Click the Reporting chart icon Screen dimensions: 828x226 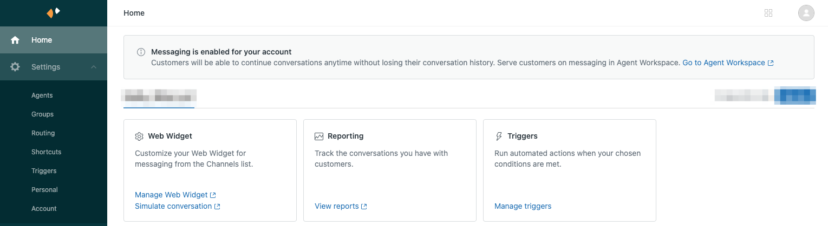coord(319,136)
